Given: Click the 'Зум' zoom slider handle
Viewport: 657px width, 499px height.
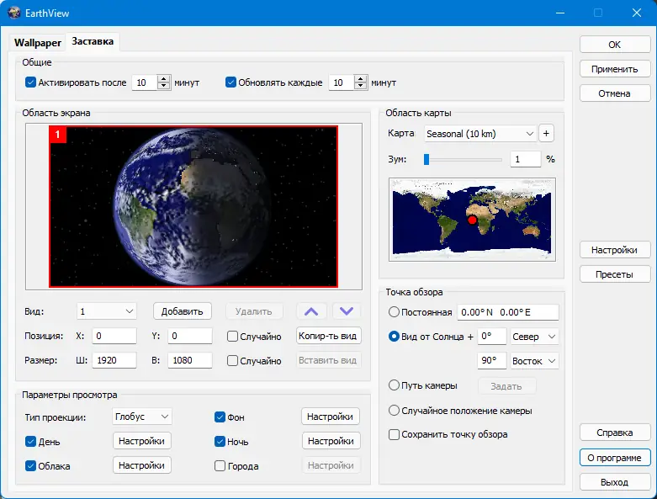Looking at the screenshot, I should tap(427, 158).
